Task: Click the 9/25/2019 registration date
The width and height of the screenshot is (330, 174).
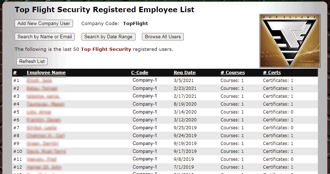Action: point(185,128)
